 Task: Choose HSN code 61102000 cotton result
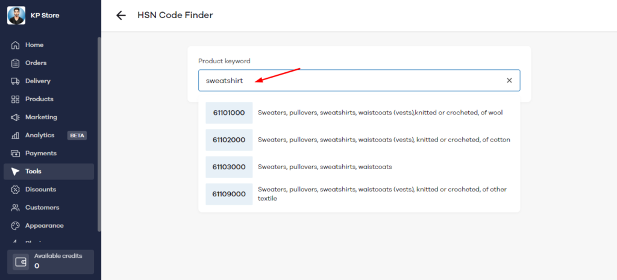pyautogui.click(x=359, y=140)
